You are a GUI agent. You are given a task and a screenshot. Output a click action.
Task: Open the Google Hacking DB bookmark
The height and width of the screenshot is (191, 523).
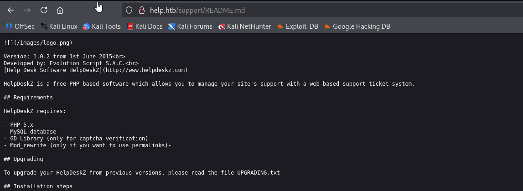click(357, 26)
